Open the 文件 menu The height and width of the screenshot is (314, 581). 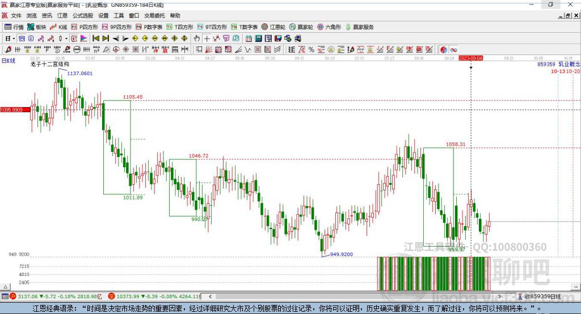click(x=16, y=15)
